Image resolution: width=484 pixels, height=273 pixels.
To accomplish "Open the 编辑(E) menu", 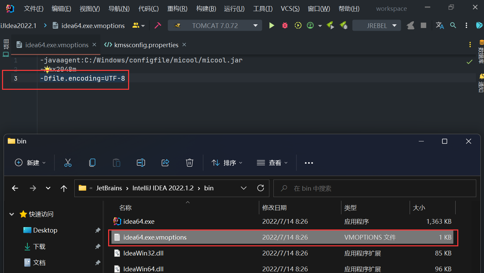I will point(62,9).
